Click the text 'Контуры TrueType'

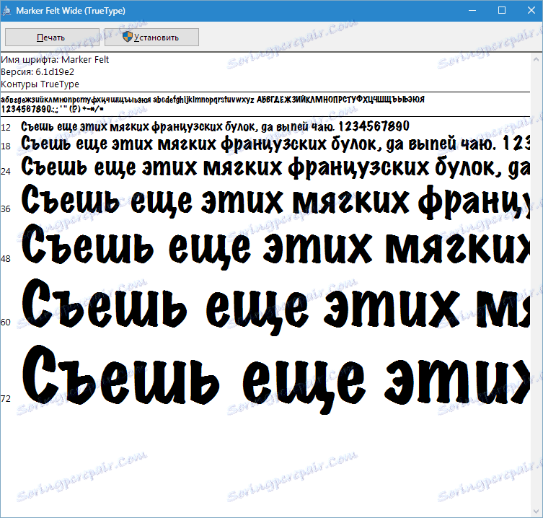[40, 84]
